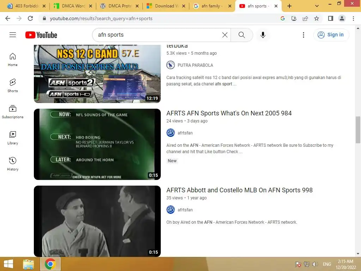Image resolution: width=361 pixels, height=271 pixels.
Task: Reload the page with the refresh icon
Action: [30, 18]
